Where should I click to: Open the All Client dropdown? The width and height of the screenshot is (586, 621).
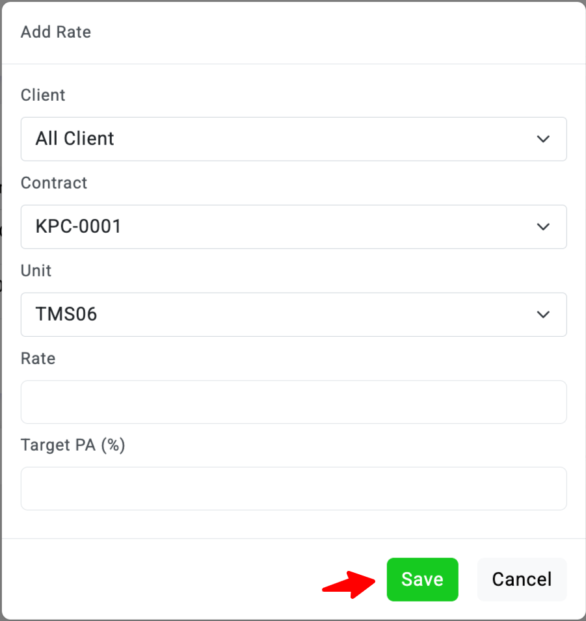293,139
